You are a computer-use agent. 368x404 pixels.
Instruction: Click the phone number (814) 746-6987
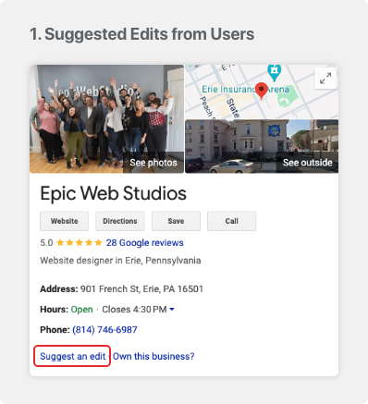(x=104, y=330)
